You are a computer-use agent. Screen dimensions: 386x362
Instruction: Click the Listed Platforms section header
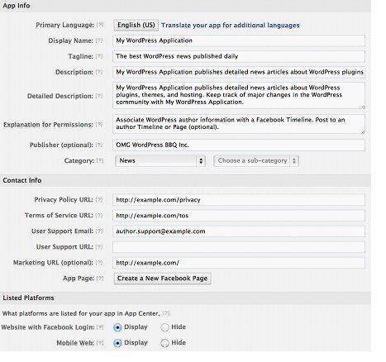click(185, 298)
